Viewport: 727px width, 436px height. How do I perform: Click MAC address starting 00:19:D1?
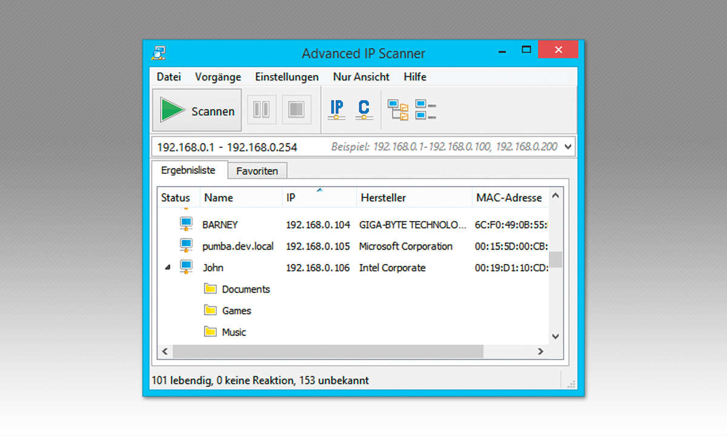click(511, 268)
